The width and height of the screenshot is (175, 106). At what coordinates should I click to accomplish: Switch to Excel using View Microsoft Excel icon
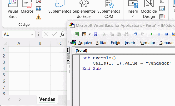pyautogui.click(x=77, y=34)
